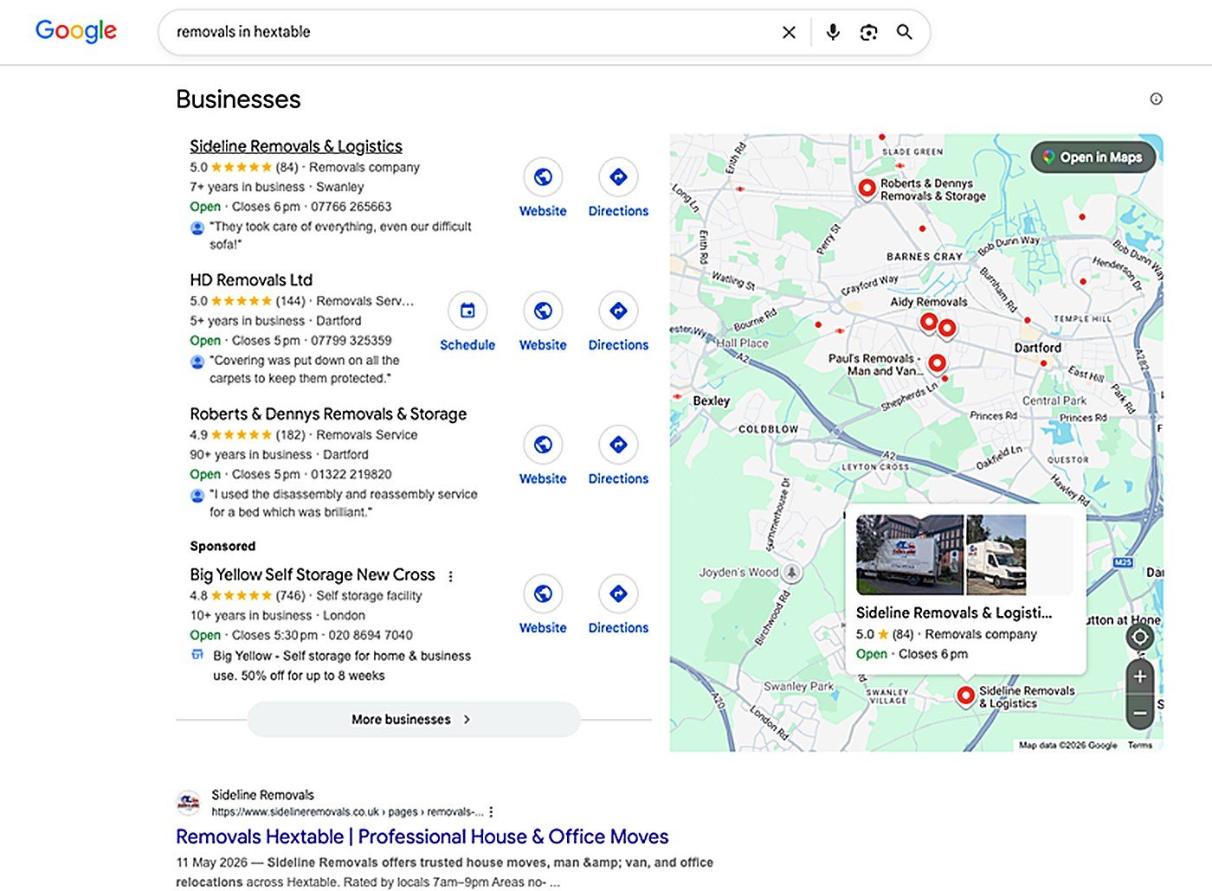Click Big Yellow 50% off promo text
1212x891 pixels.
(x=342, y=666)
